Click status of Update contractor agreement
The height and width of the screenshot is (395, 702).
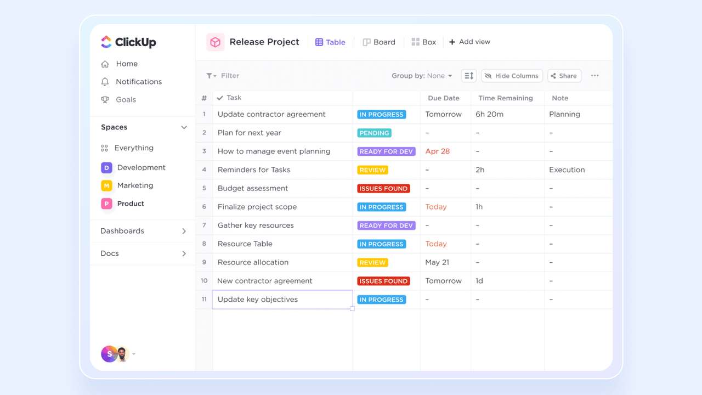pyautogui.click(x=381, y=115)
